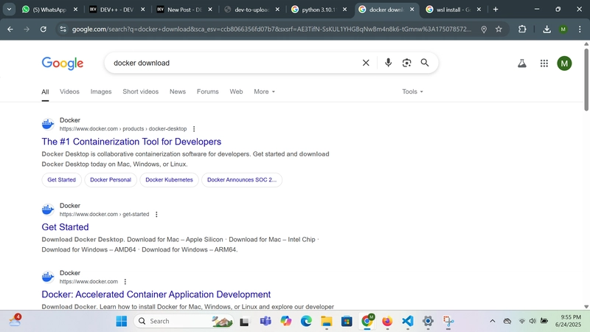
Task: Clear the search box with the X
Action: (x=366, y=63)
